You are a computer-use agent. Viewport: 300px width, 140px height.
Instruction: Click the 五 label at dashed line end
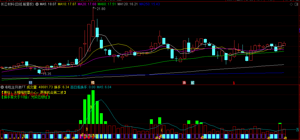(298, 130)
